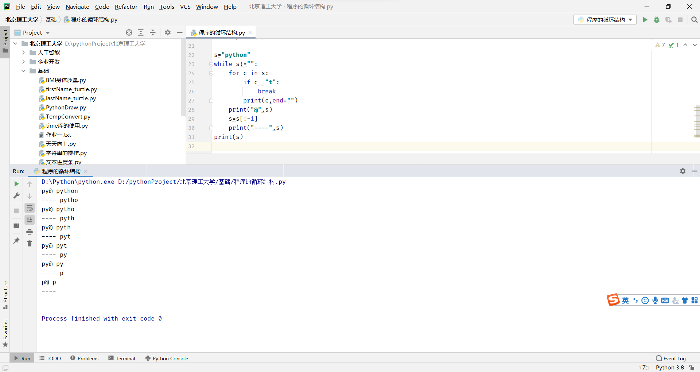This screenshot has width=700, height=372.
Task: Open the Structure side panel
Action: [x=5, y=295]
